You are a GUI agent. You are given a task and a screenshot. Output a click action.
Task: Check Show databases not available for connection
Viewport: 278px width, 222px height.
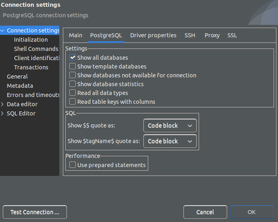pos(73,75)
